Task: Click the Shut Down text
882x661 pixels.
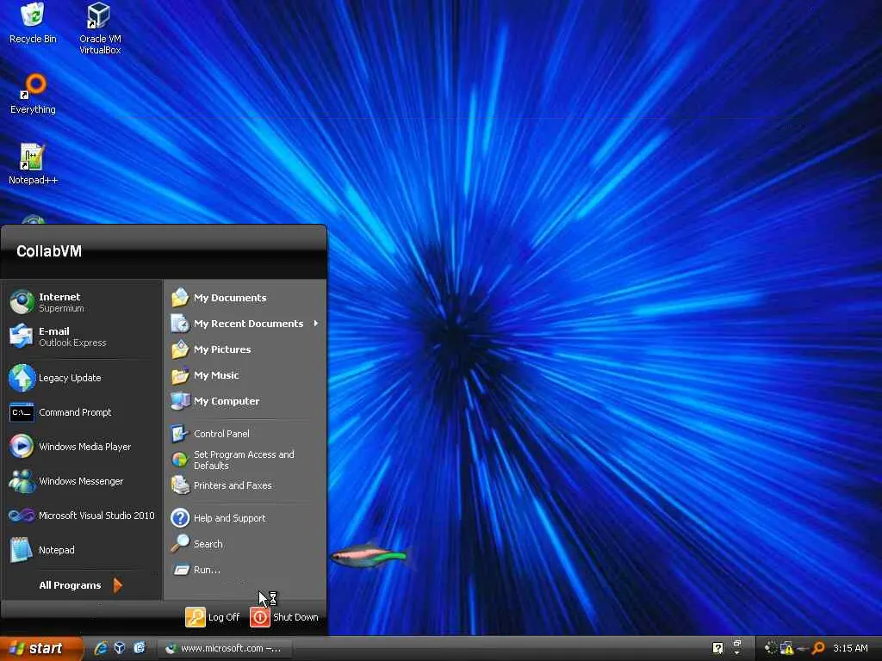Action: [x=296, y=617]
